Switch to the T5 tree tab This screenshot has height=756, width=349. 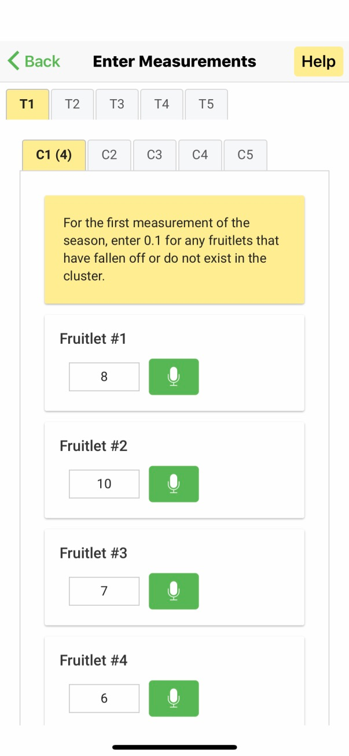point(206,104)
